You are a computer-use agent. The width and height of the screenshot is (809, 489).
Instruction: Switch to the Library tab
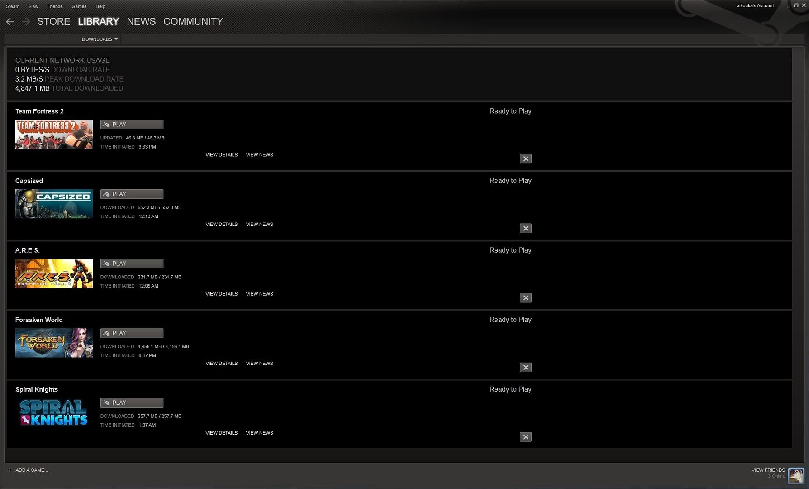(x=98, y=22)
